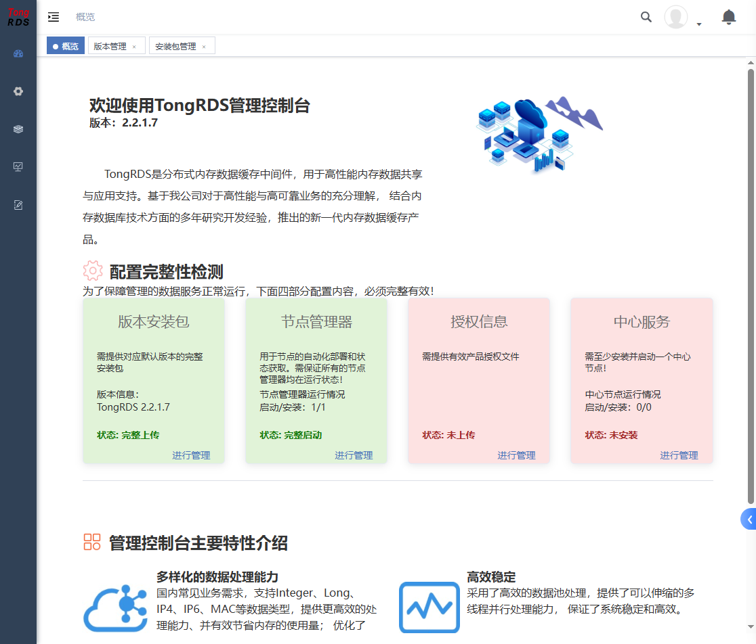Click the cloud data network icon
Viewport: 756px width, 644px height.
pyautogui.click(x=116, y=608)
